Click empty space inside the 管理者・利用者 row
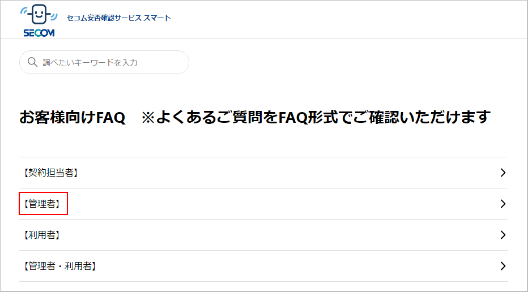 coord(286,266)
